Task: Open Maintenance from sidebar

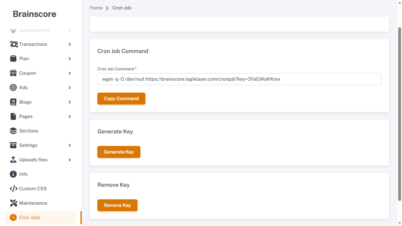Action: pos(41,203)
